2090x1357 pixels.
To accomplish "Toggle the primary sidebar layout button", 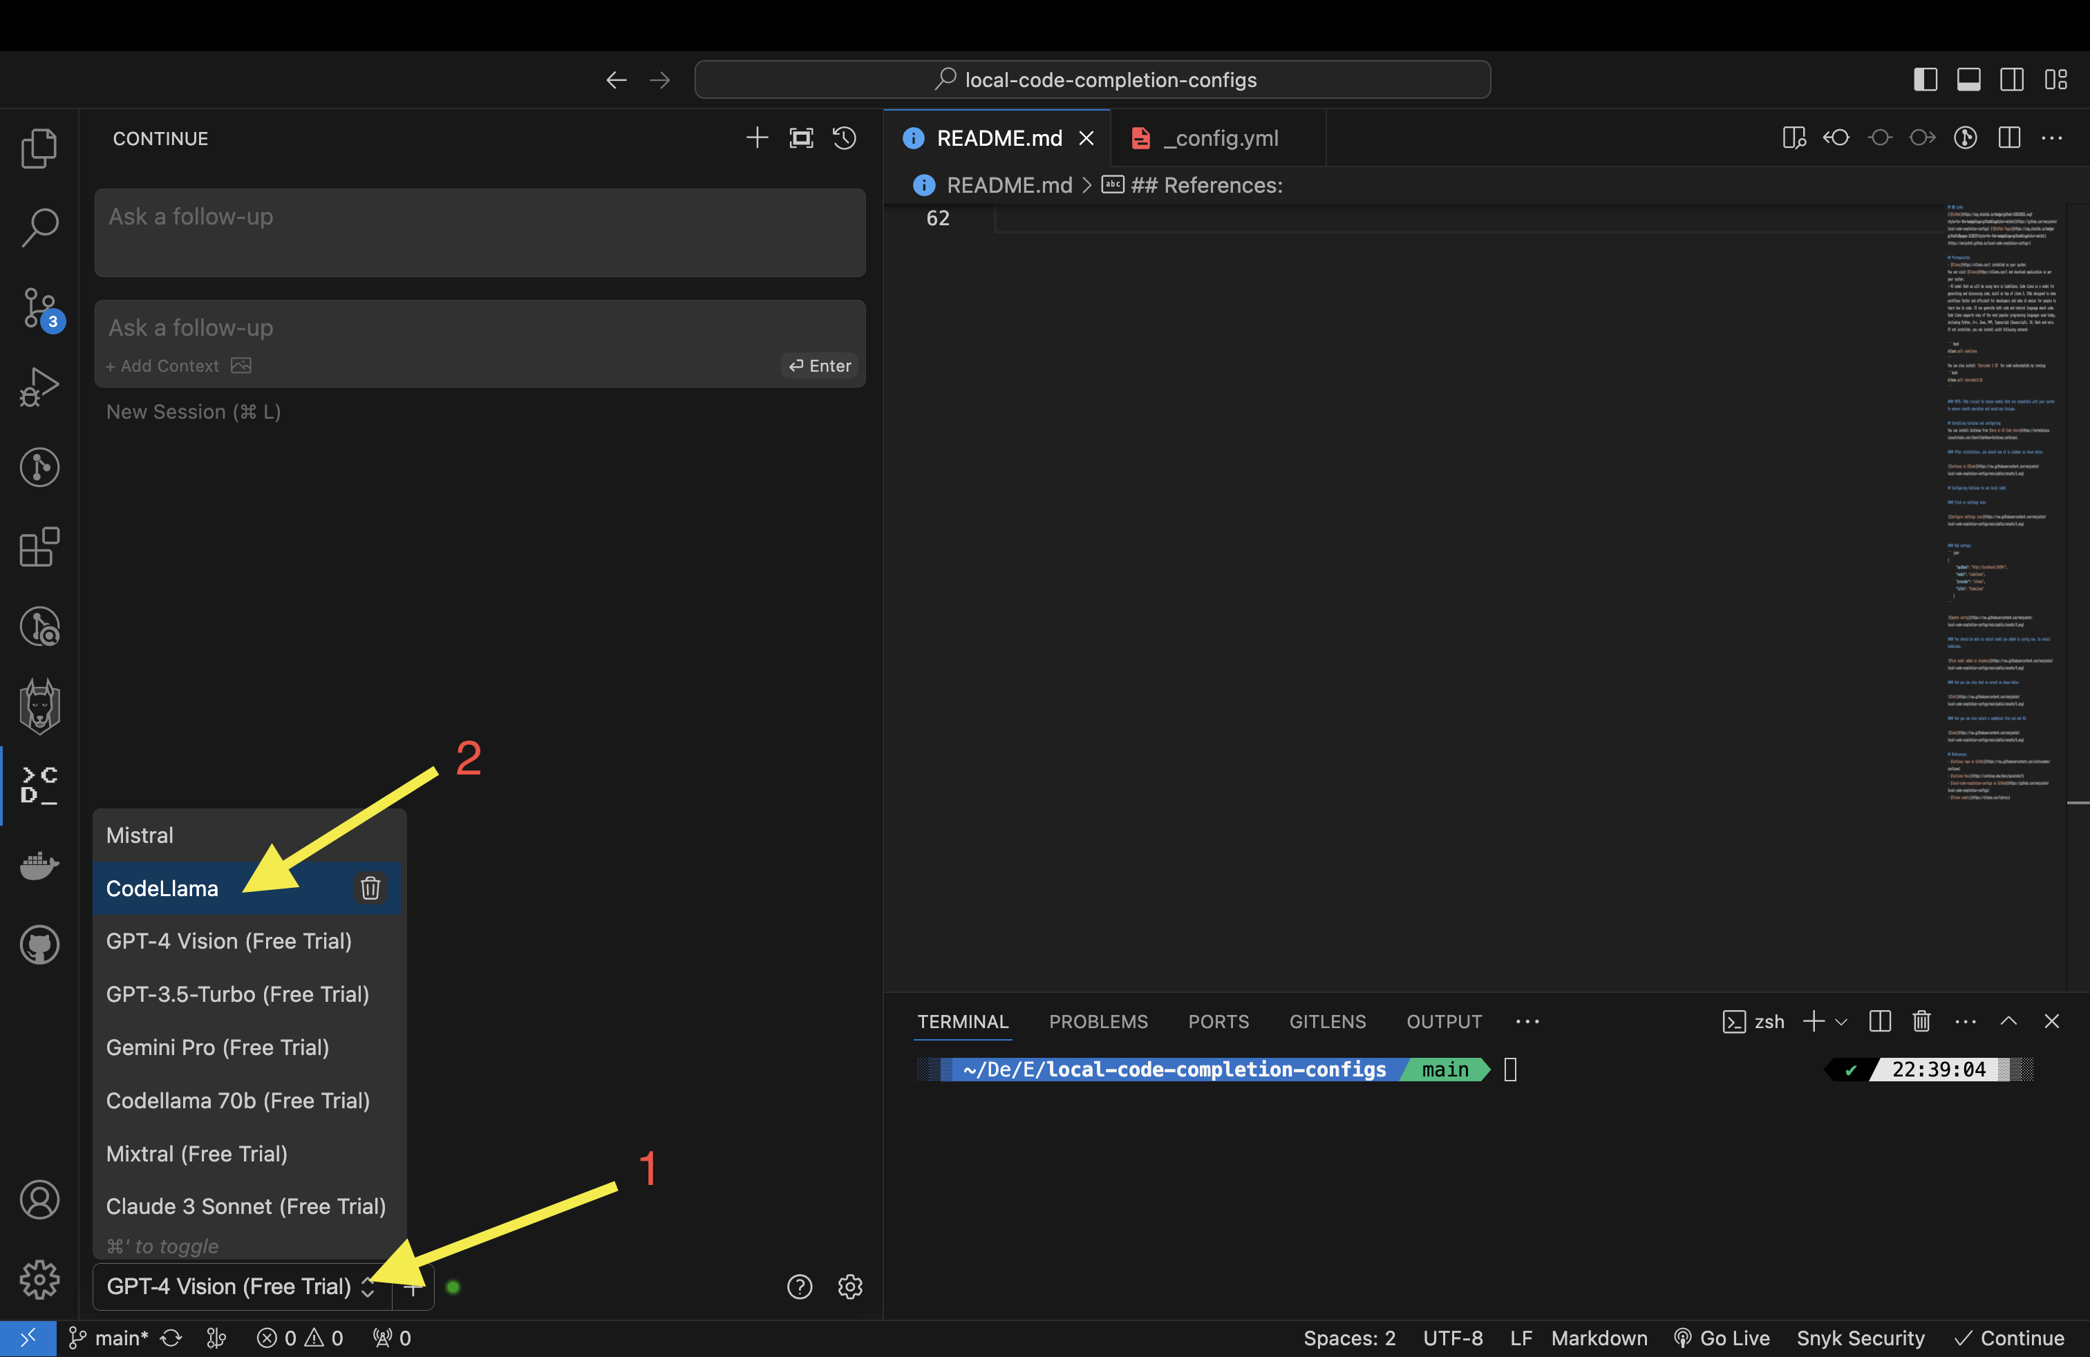I will [1925, 80].
